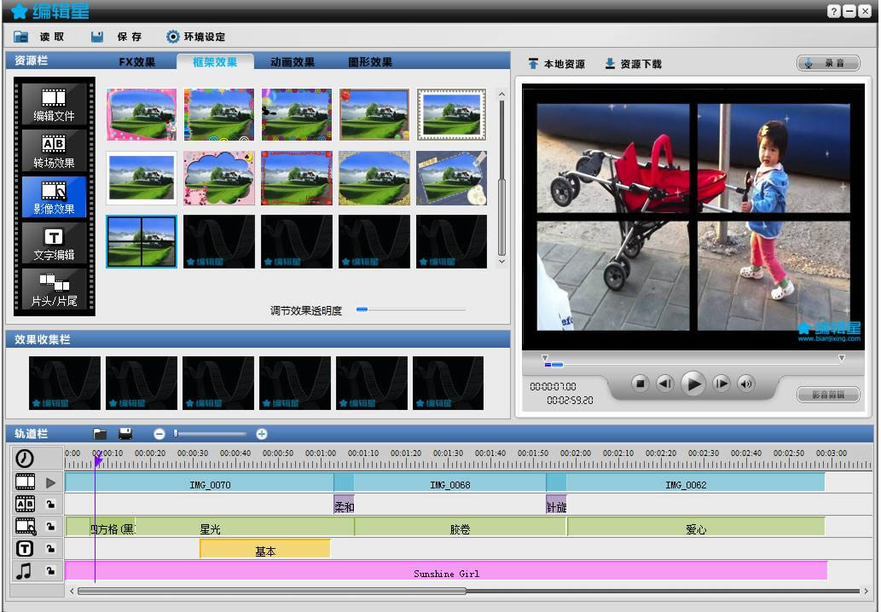Image resolution: width=881 pixels, height=612 pixels.
Task: Click the preview end range marker
Action: [x=842, y=358]
